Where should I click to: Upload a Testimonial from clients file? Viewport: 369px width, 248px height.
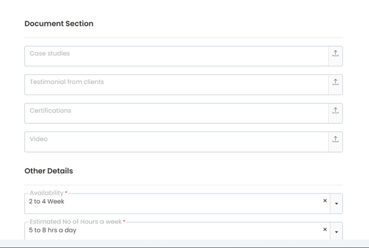click(335, 82)
